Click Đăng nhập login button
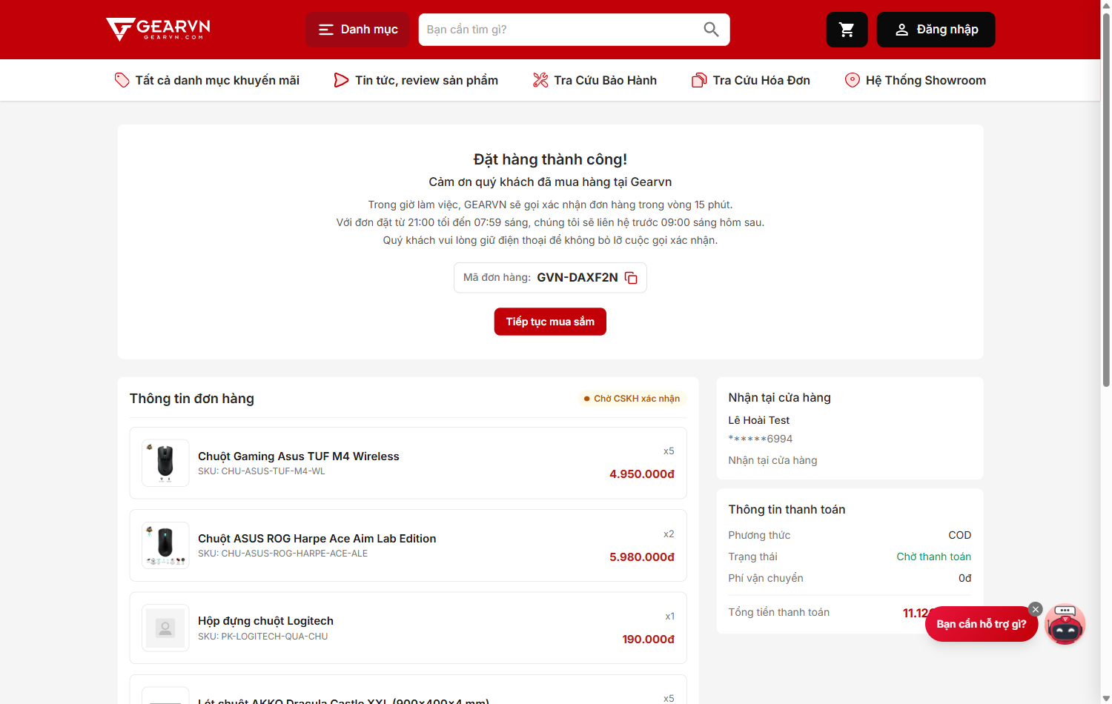Image resolution: width=1112 pixels, height=704 pixels. (x=936, y=30)
